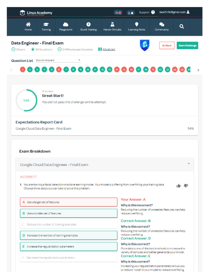Viewport: 209px width, 279px height.
Task: Click the notifications bell icon
Action: click(x=132, y=13)
